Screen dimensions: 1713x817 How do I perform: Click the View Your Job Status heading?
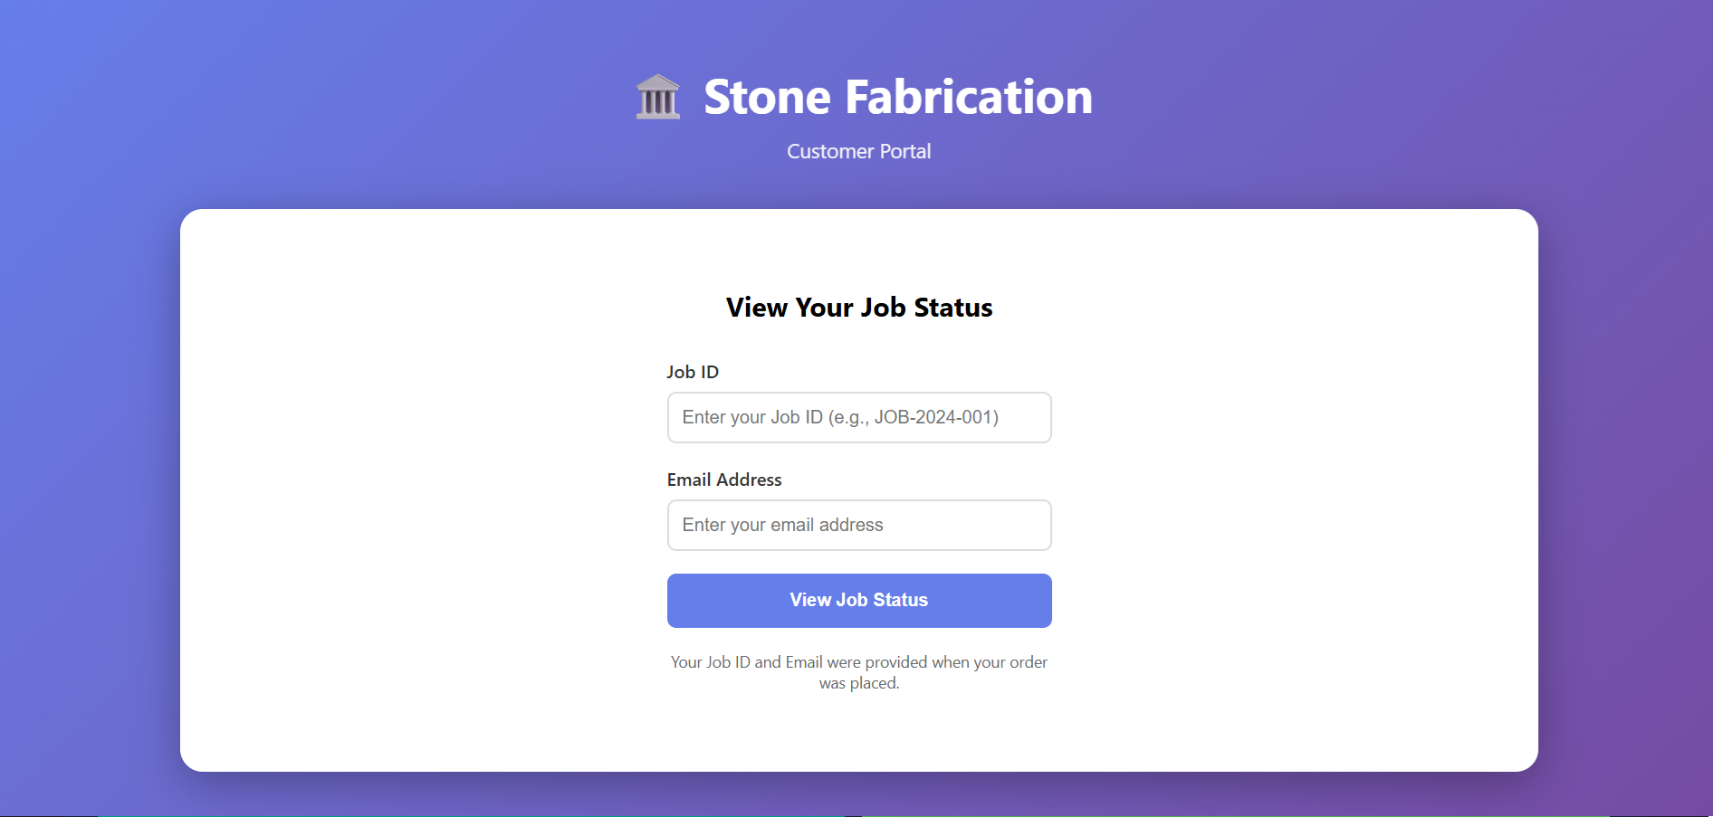click(858, 308)
